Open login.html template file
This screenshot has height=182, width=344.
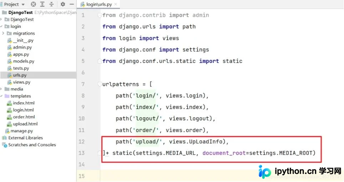click(23, 110)
